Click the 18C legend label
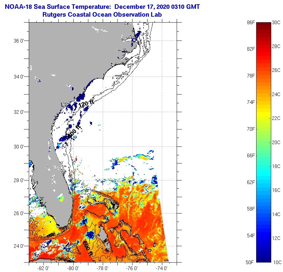The image size is (283, 272). point(276,166)
